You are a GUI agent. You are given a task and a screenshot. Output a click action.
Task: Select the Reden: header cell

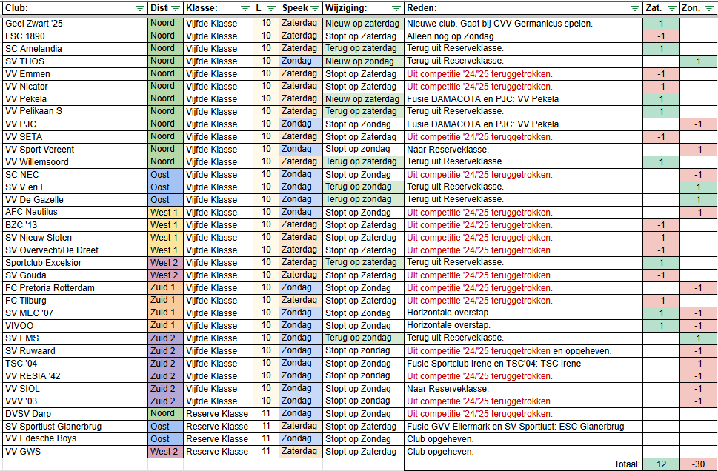coord(523,8)
